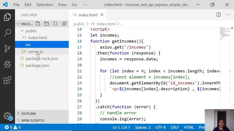Open the Extensions view
This screenshot has height=131, width=234.
[x=7, y=80]
